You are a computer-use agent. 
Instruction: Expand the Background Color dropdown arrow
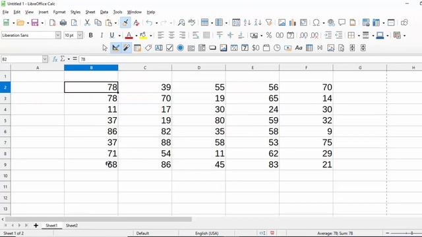151,36
